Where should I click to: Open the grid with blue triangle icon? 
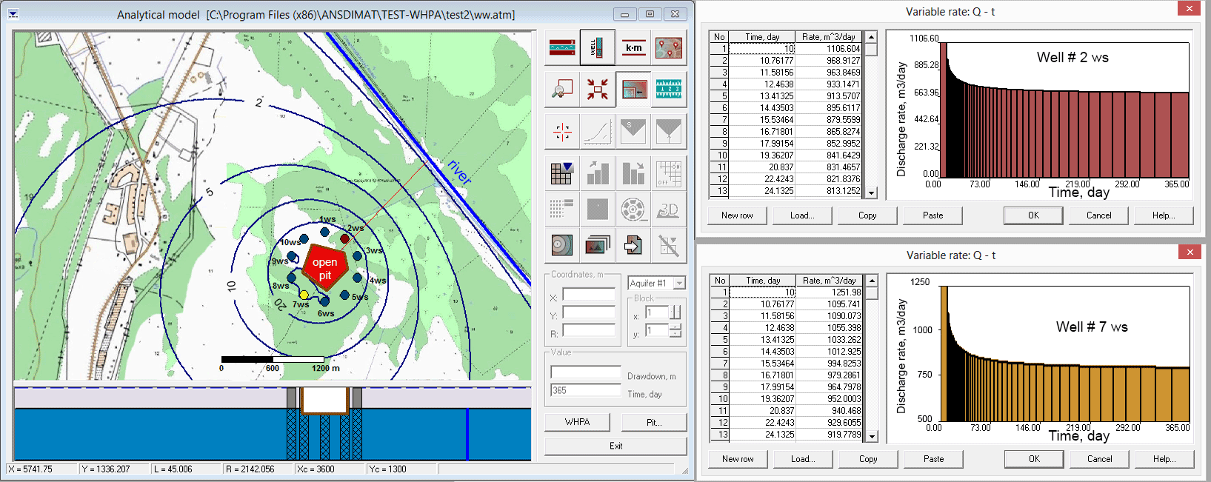[562, 173]
